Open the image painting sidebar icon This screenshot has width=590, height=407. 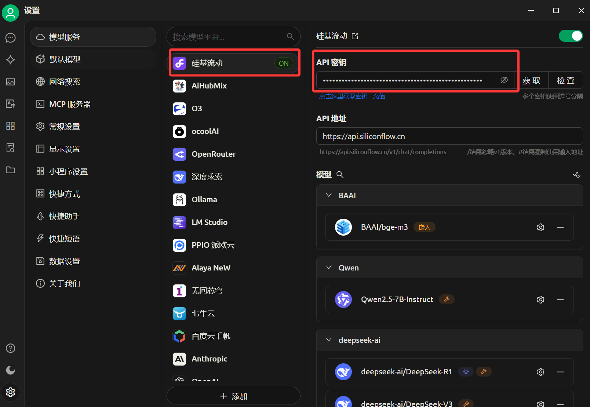point(11,81)
